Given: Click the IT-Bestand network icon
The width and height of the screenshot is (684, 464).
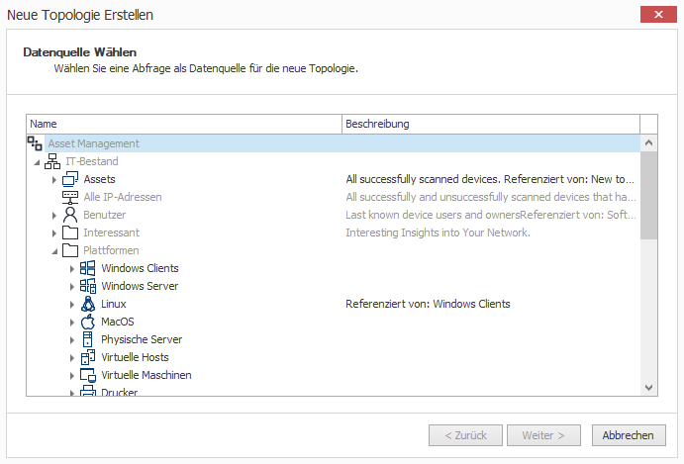Looking at the screenshot, I should point(52,161).
